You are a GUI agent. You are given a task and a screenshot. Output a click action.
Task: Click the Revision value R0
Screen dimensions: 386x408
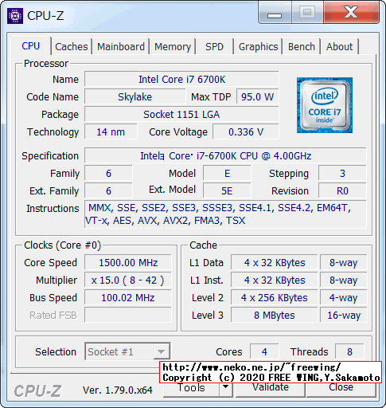click(x=342, y=190)
